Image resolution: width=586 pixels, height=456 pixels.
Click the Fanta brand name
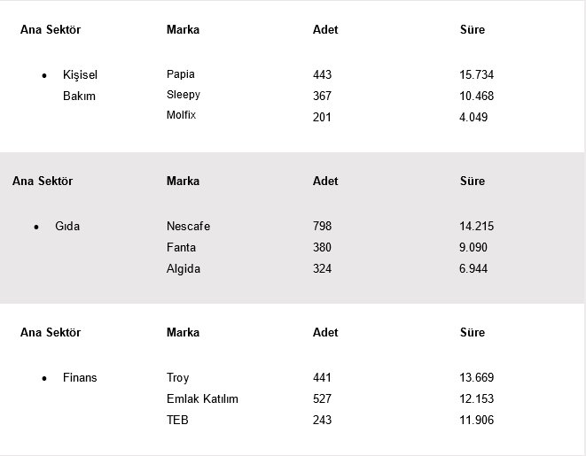pyautogui.click(x=181, y=248)
